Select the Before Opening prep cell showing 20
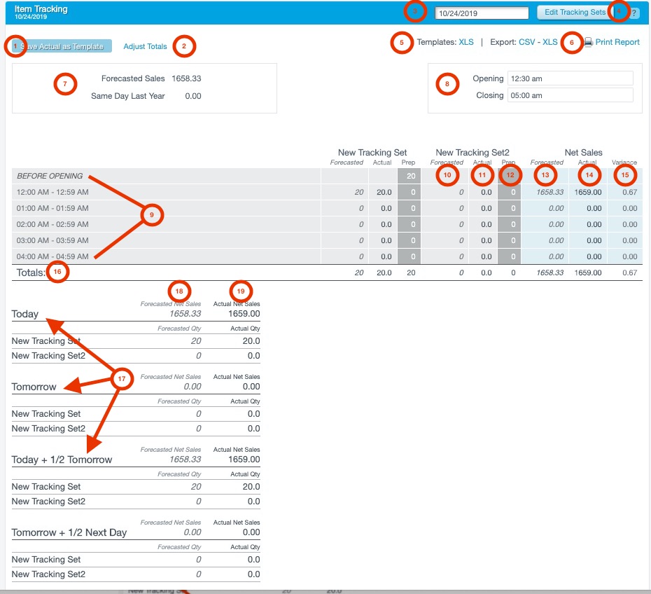Screen dimensions: 651x594 (409, 176)
